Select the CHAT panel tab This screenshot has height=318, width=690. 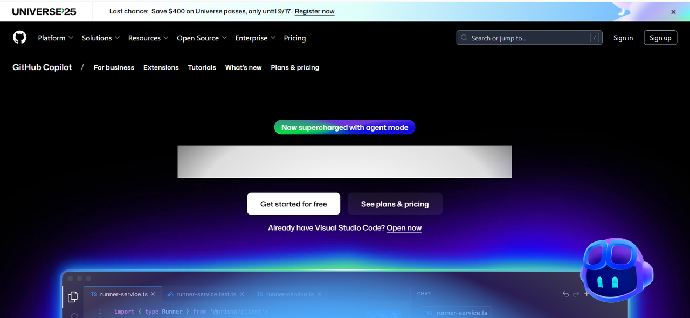[x=424, y=294]
